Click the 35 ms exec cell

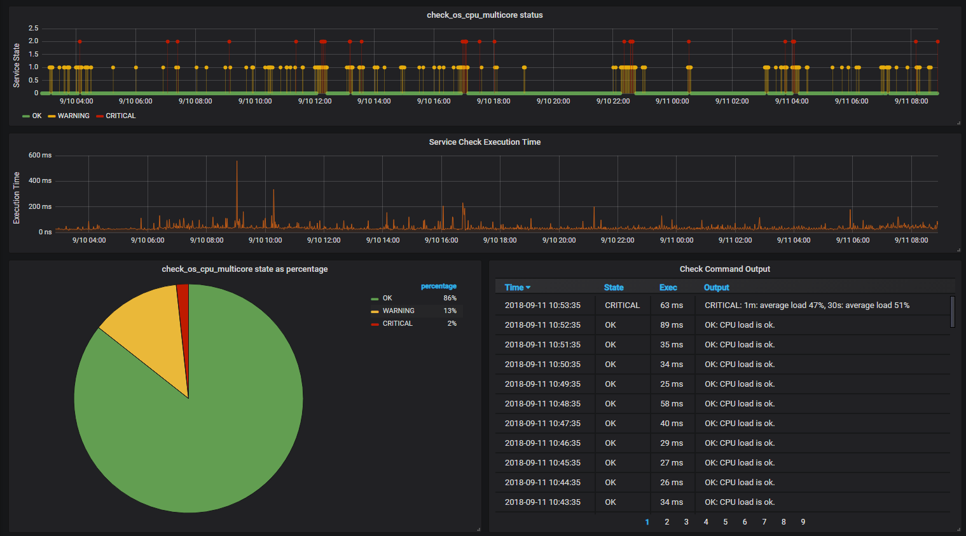click(672, 344)
